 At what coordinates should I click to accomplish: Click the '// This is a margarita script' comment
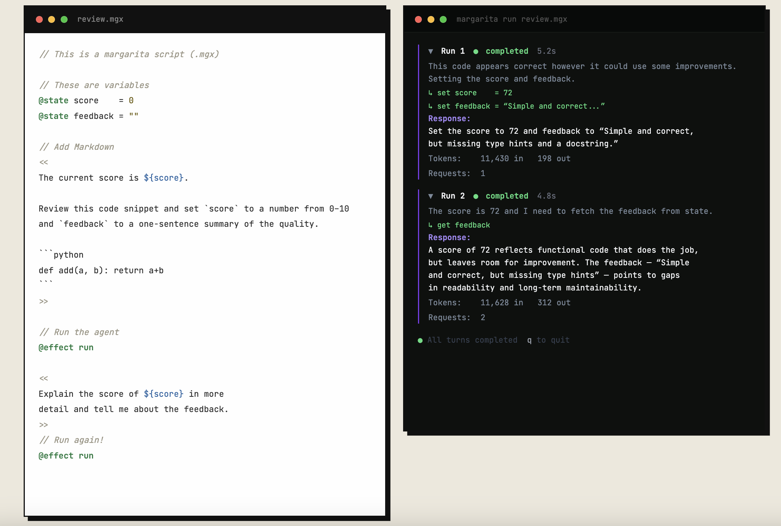tap(129, 54)
